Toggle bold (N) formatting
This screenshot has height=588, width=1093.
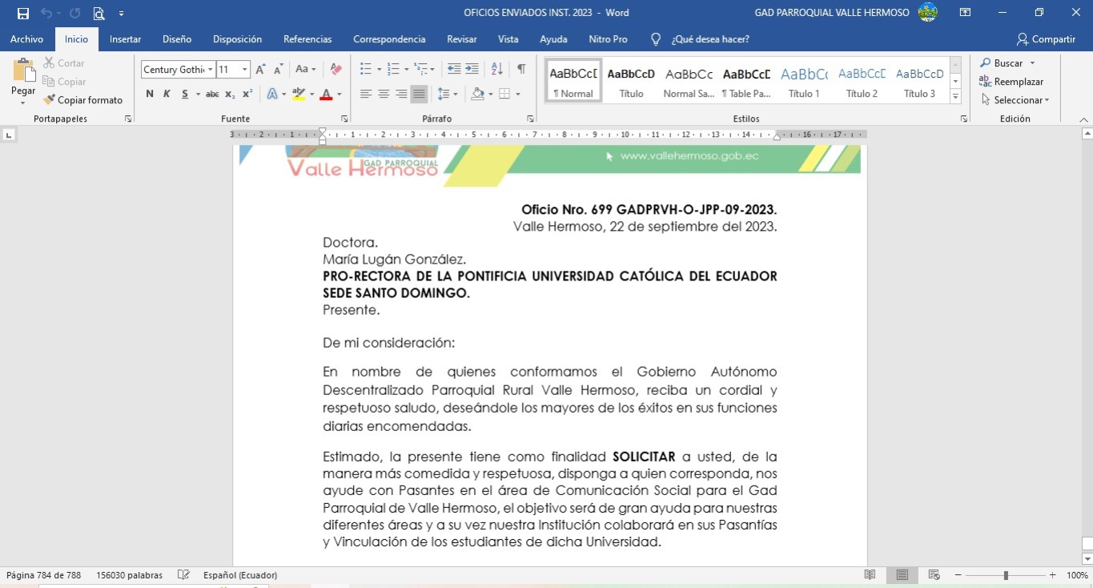(150, 94)
